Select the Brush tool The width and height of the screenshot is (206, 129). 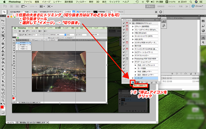pyautogui.click(x=3, y=47)
